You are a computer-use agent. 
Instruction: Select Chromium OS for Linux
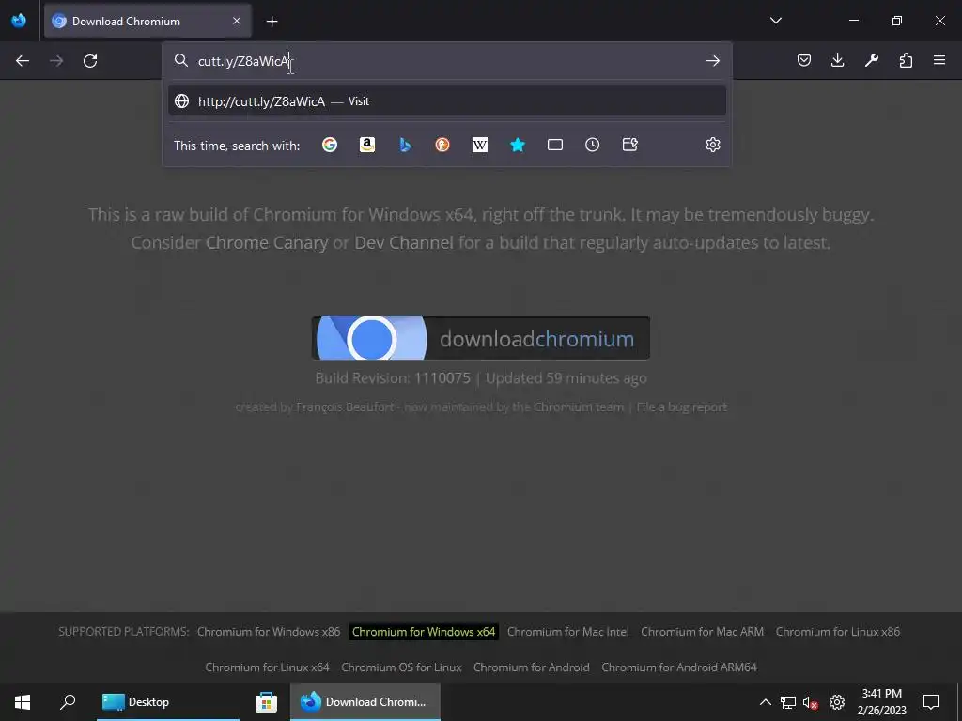pyautogui.click(x=401, y=667)
